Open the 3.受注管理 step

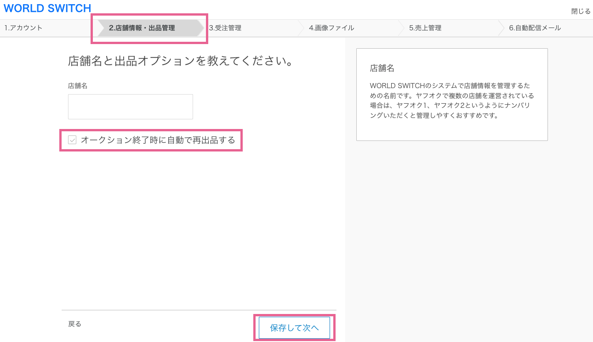(x=225, y=28)
